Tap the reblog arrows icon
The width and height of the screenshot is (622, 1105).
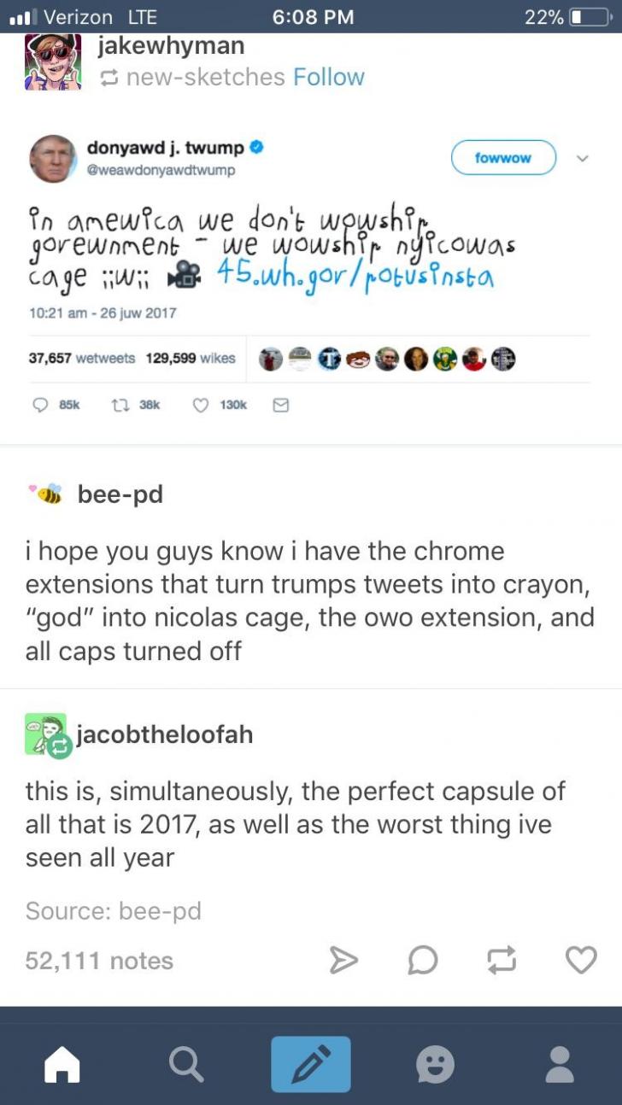502,961
